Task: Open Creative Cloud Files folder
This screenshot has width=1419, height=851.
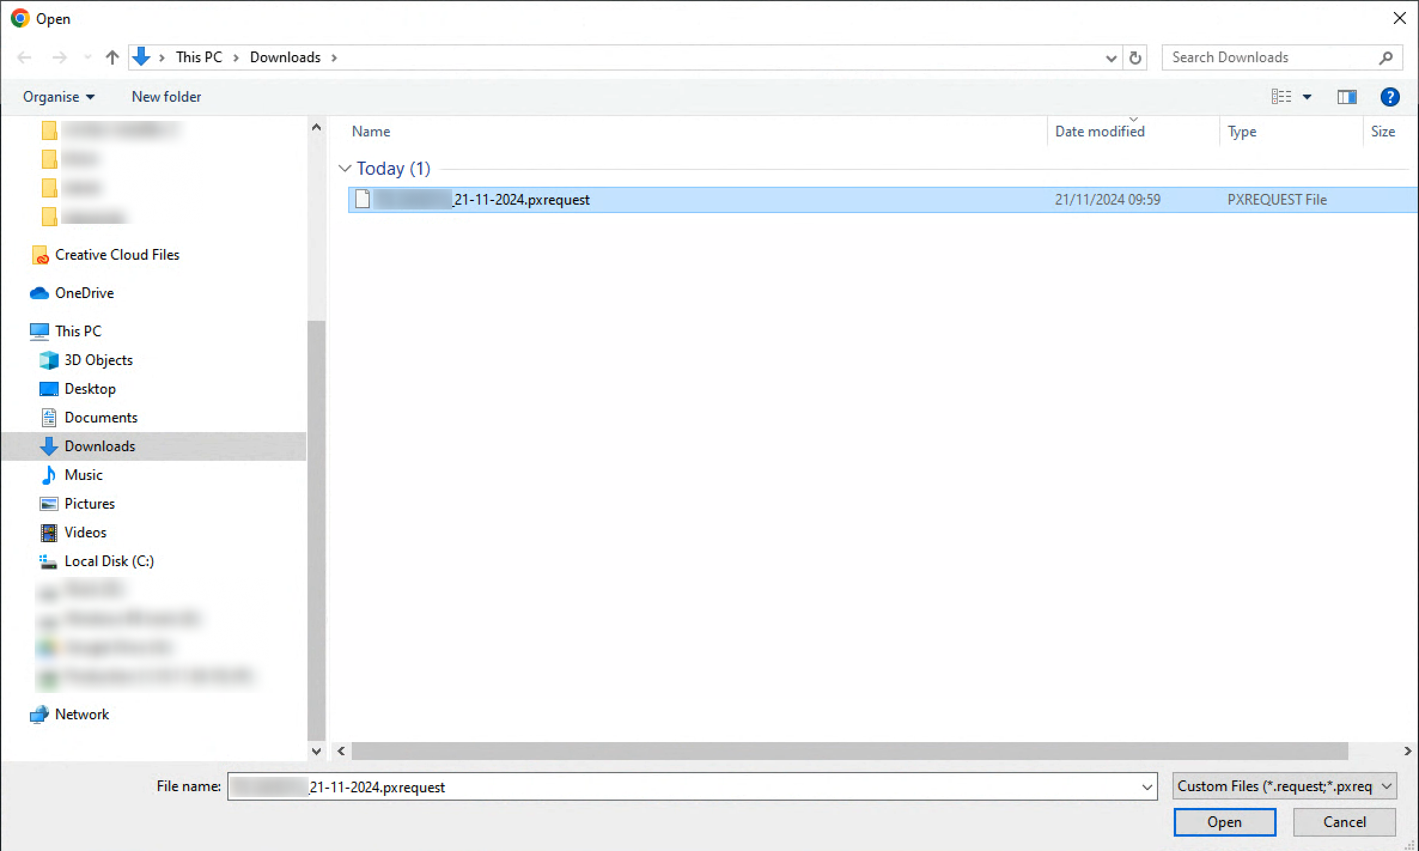Action: [x=117, y=255]
